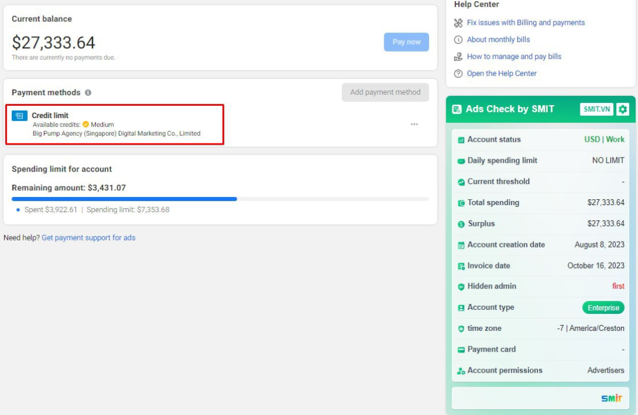Click the NO LIMIT value

(608, 160)
